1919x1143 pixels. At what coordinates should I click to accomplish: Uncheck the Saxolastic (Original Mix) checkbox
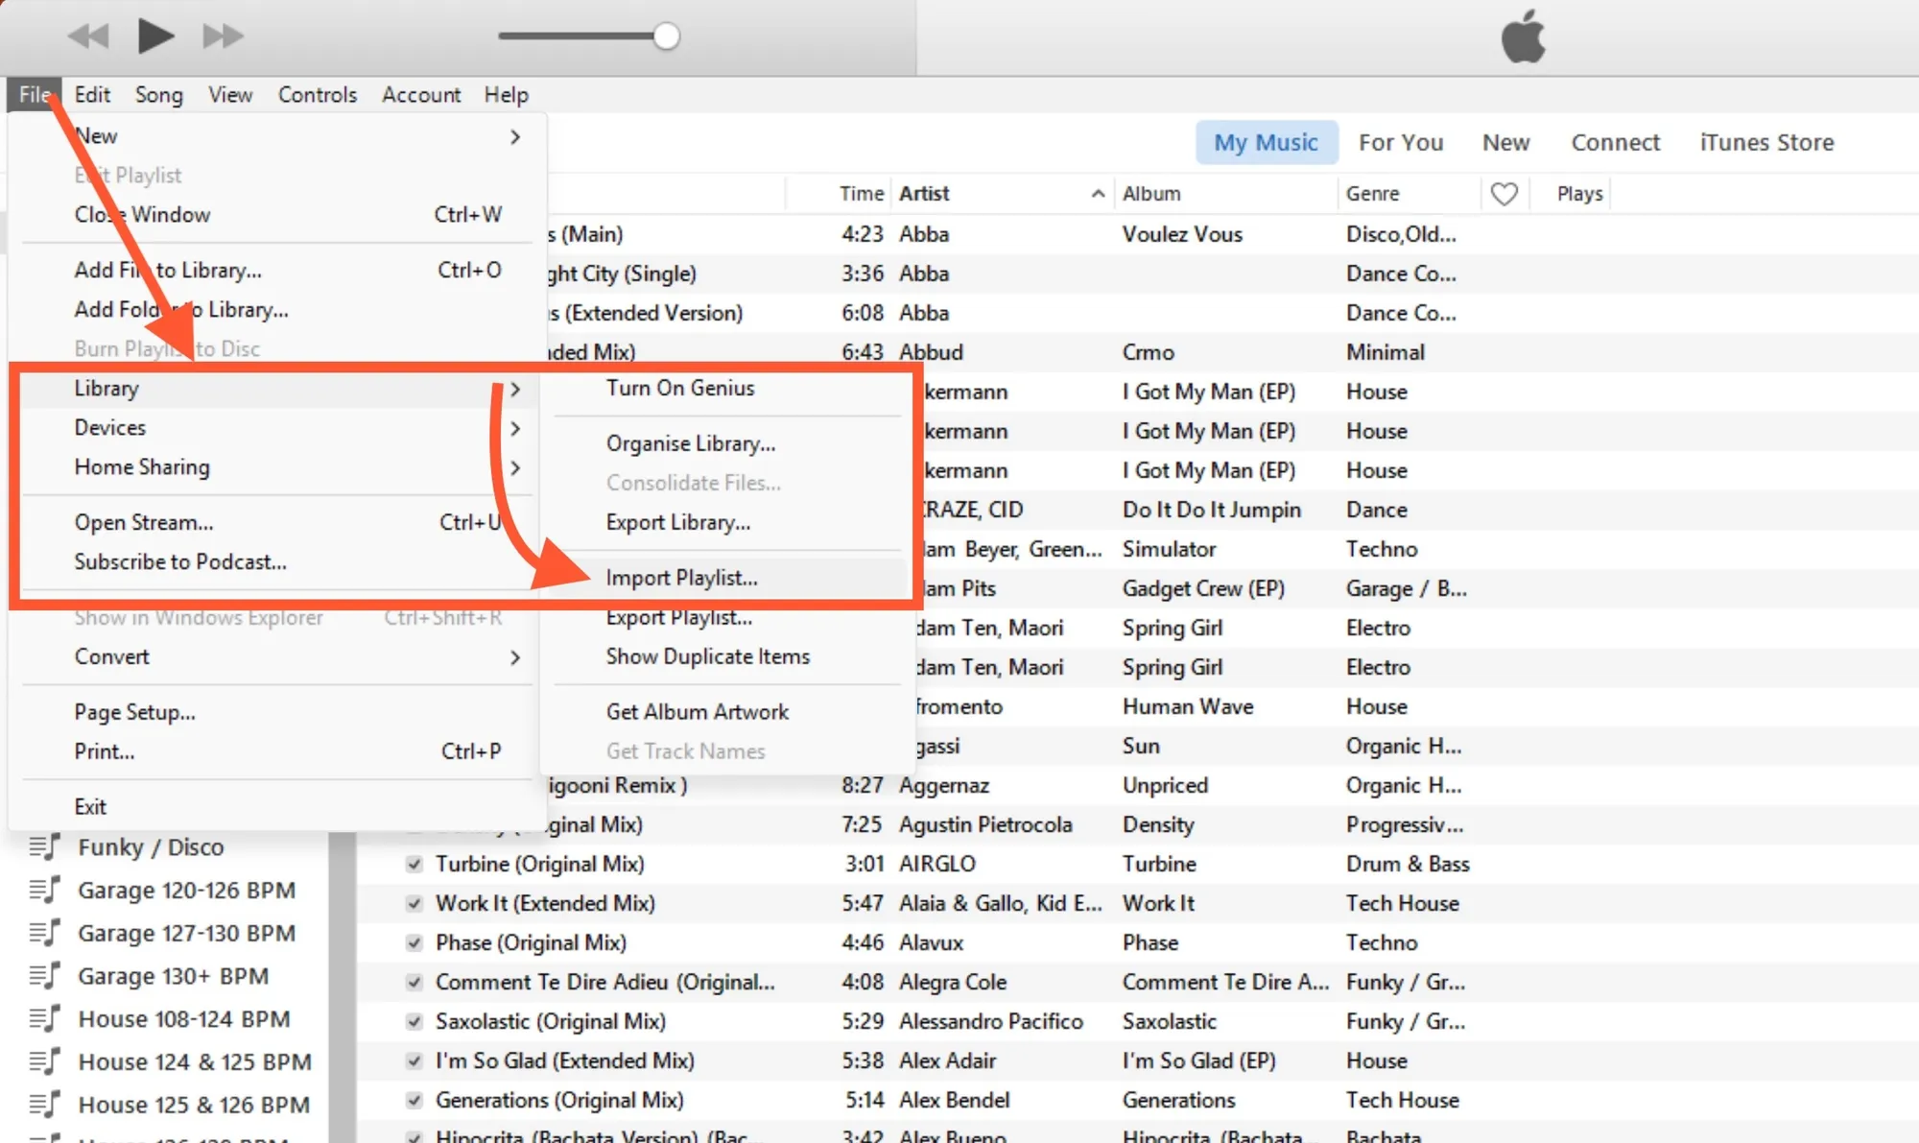[x=415, y=1021]
